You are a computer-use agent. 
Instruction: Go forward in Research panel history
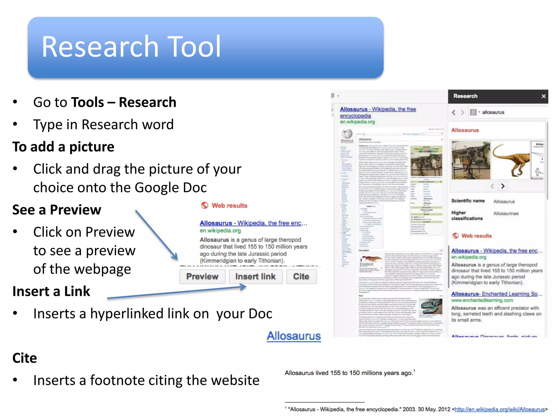tap(462, 112)
